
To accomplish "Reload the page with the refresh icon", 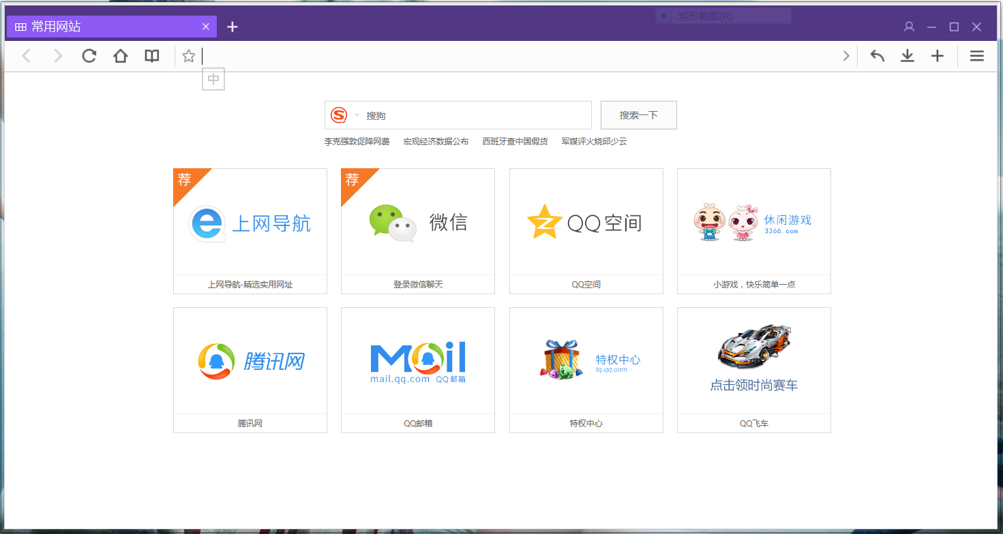I will coord(89,56).
